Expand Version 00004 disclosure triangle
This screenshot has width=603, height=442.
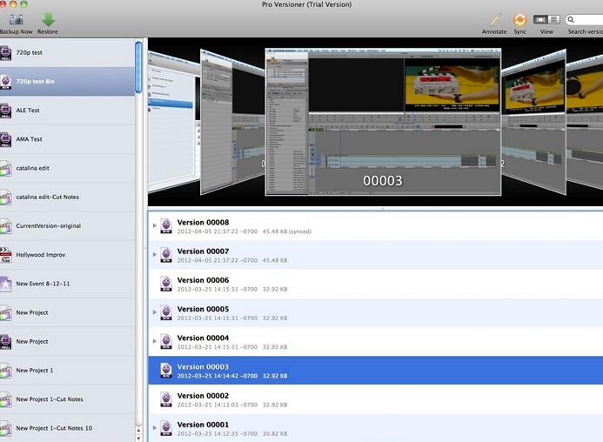point(155,342)
